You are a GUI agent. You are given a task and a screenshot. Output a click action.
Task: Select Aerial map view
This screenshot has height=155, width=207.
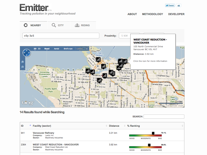click(x=56, y=49)
